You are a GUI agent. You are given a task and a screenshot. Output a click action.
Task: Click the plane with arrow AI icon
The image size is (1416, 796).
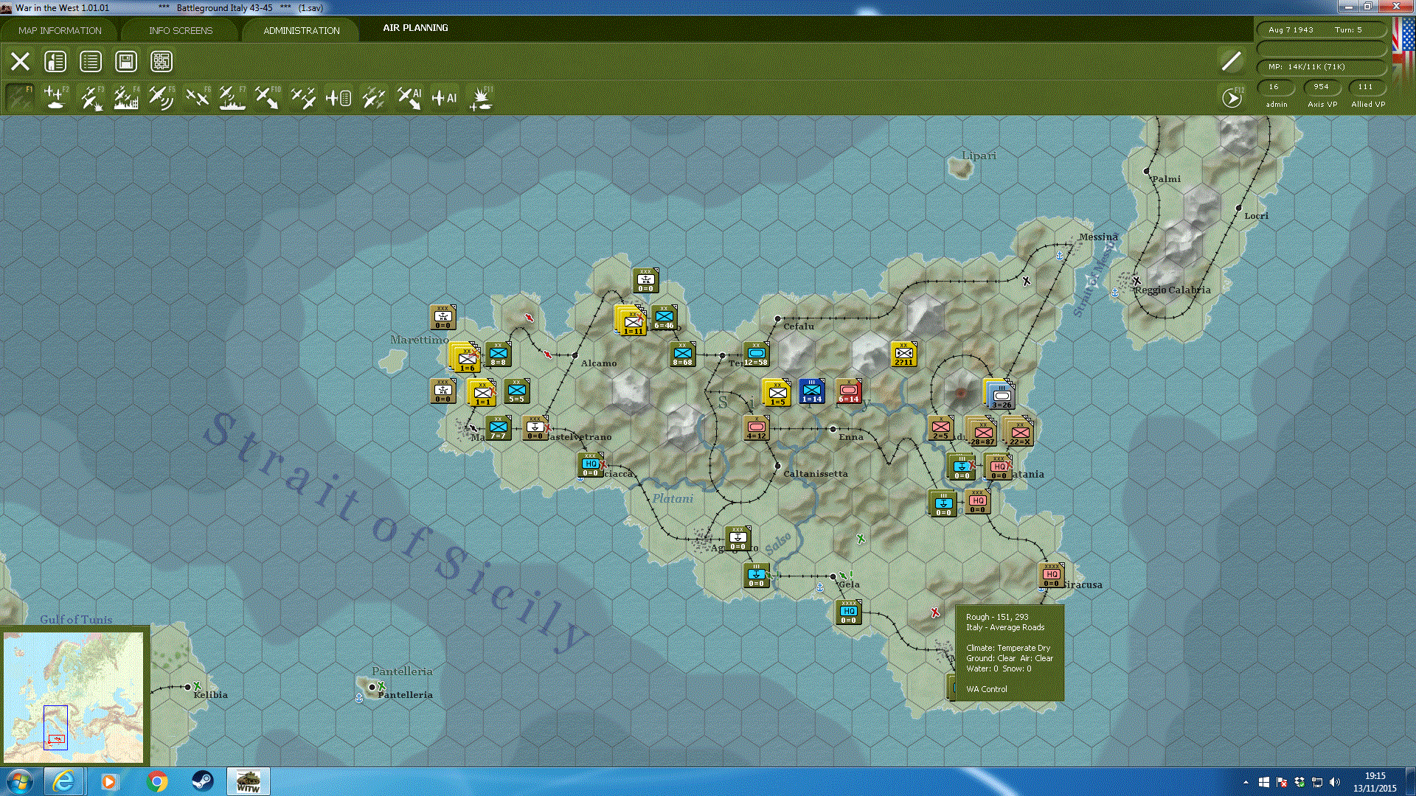(x=409, y=97)
